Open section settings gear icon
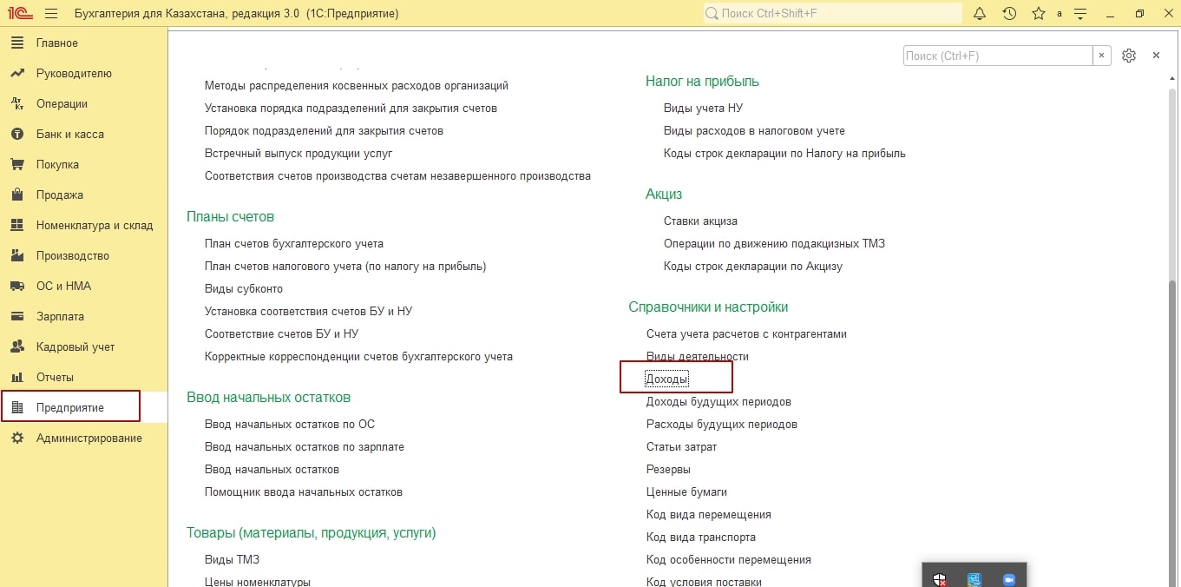 pos(1128,56)
